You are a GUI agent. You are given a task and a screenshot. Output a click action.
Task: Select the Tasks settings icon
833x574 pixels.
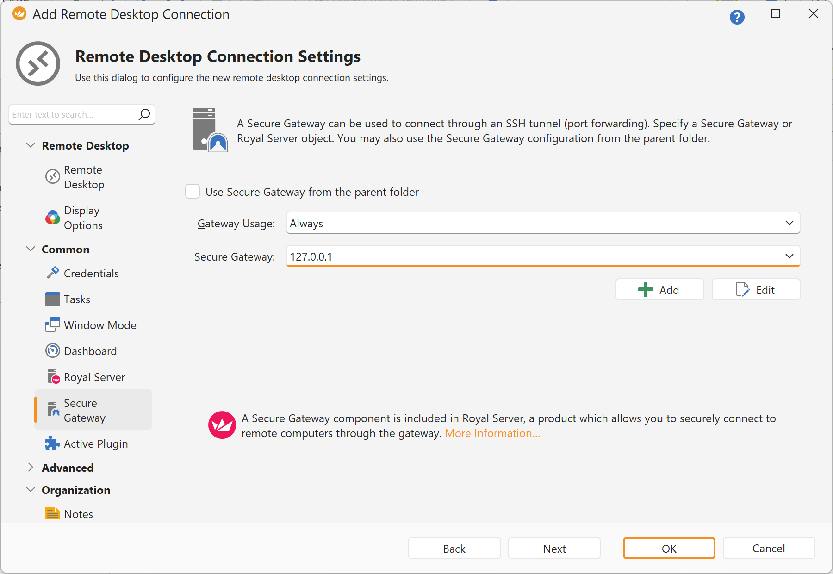[x=52, y=299]
